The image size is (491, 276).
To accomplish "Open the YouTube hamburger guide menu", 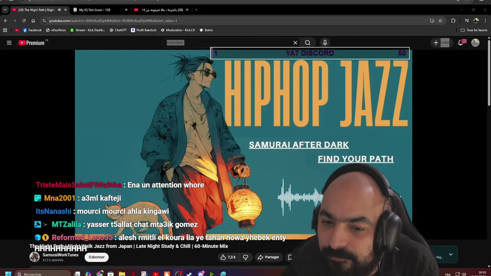I will point(9,43).
